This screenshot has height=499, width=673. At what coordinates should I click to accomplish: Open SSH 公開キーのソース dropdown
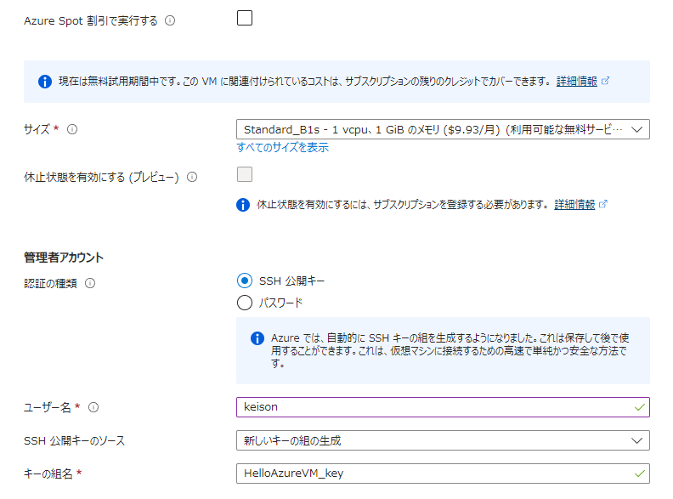click(443, 440)
